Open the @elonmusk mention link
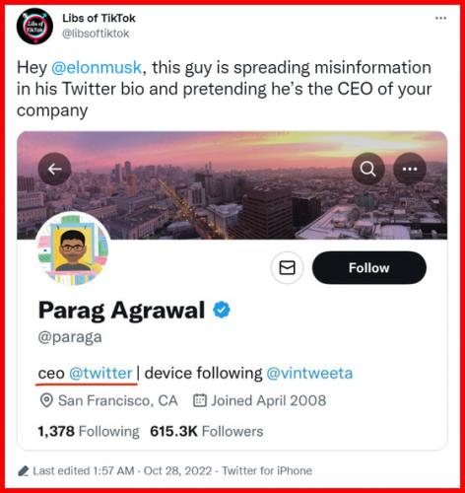The height and width of the screenshot is (493, 465). coord(97,68)
